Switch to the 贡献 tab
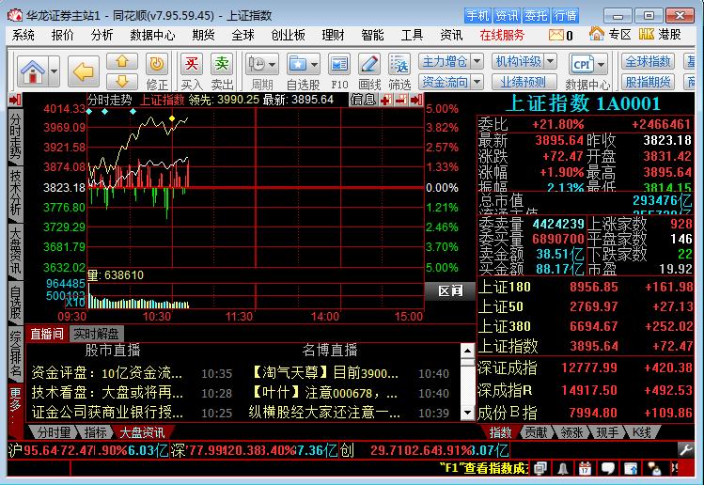 (536, 432)
